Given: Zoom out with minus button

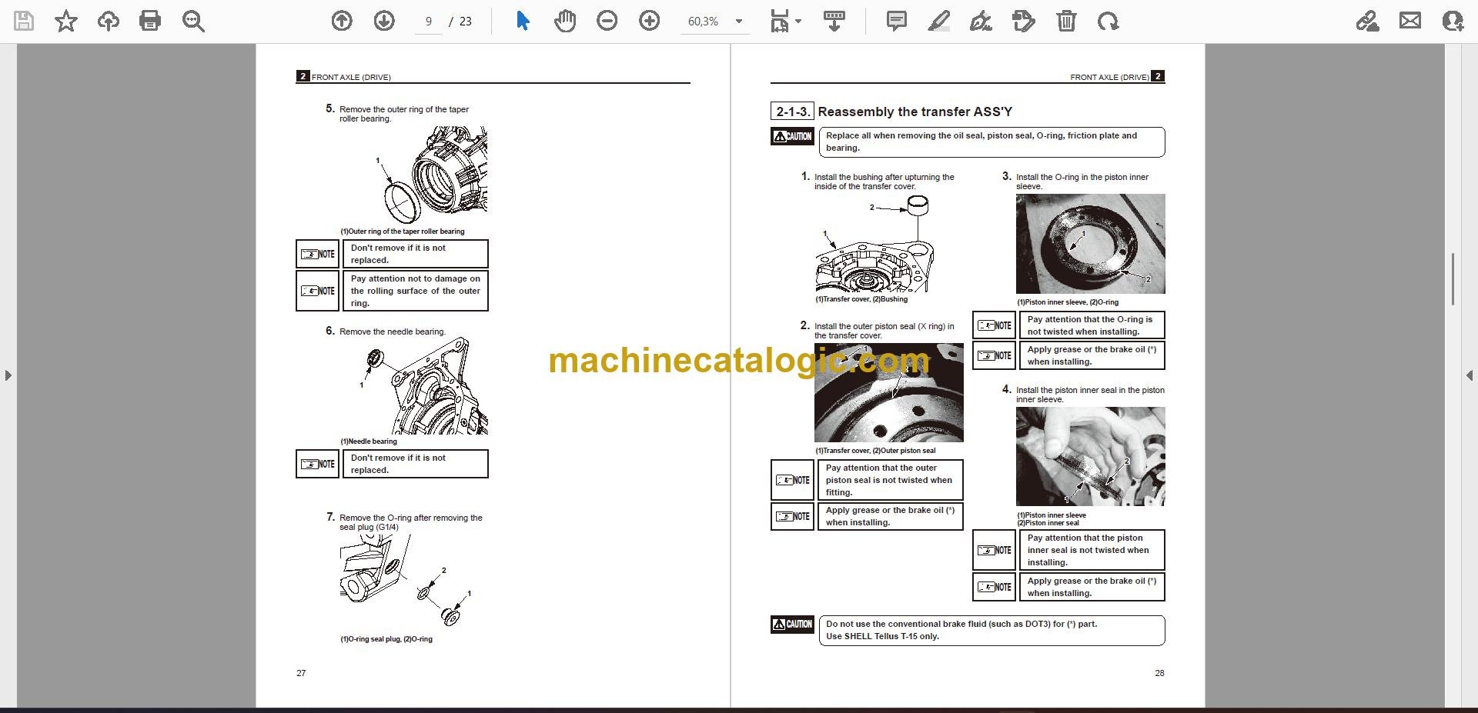Looking at the screenshot, I should pyautogui.click(x=607, y=21).
